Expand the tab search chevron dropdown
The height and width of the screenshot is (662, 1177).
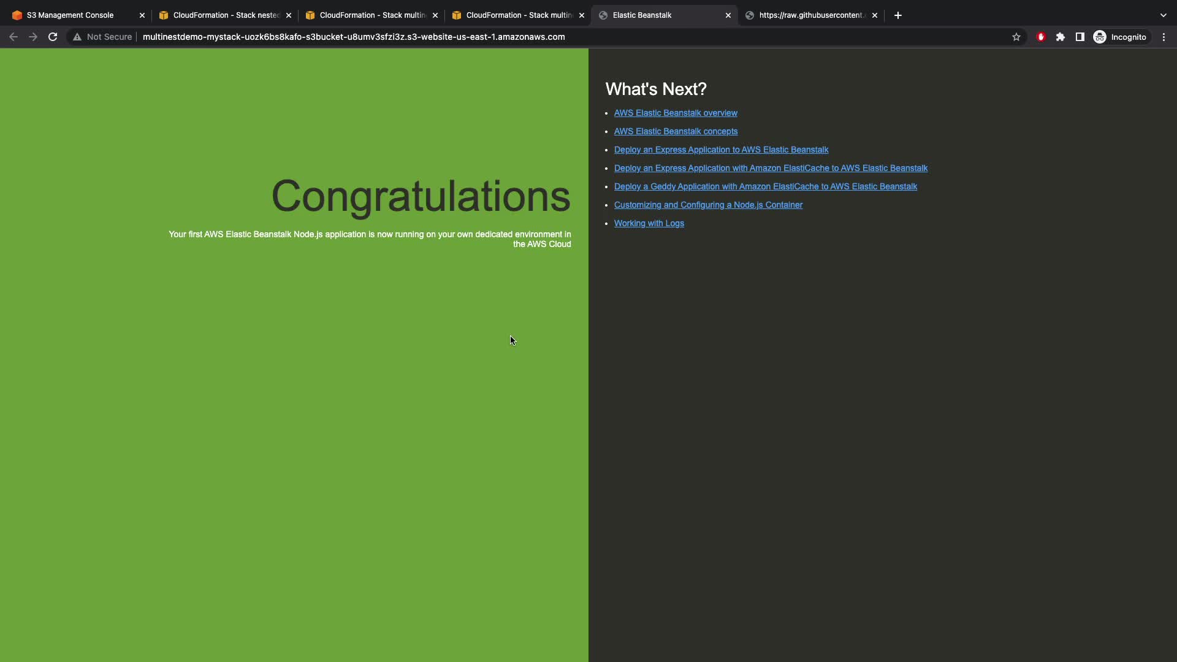click(1163, 15)
